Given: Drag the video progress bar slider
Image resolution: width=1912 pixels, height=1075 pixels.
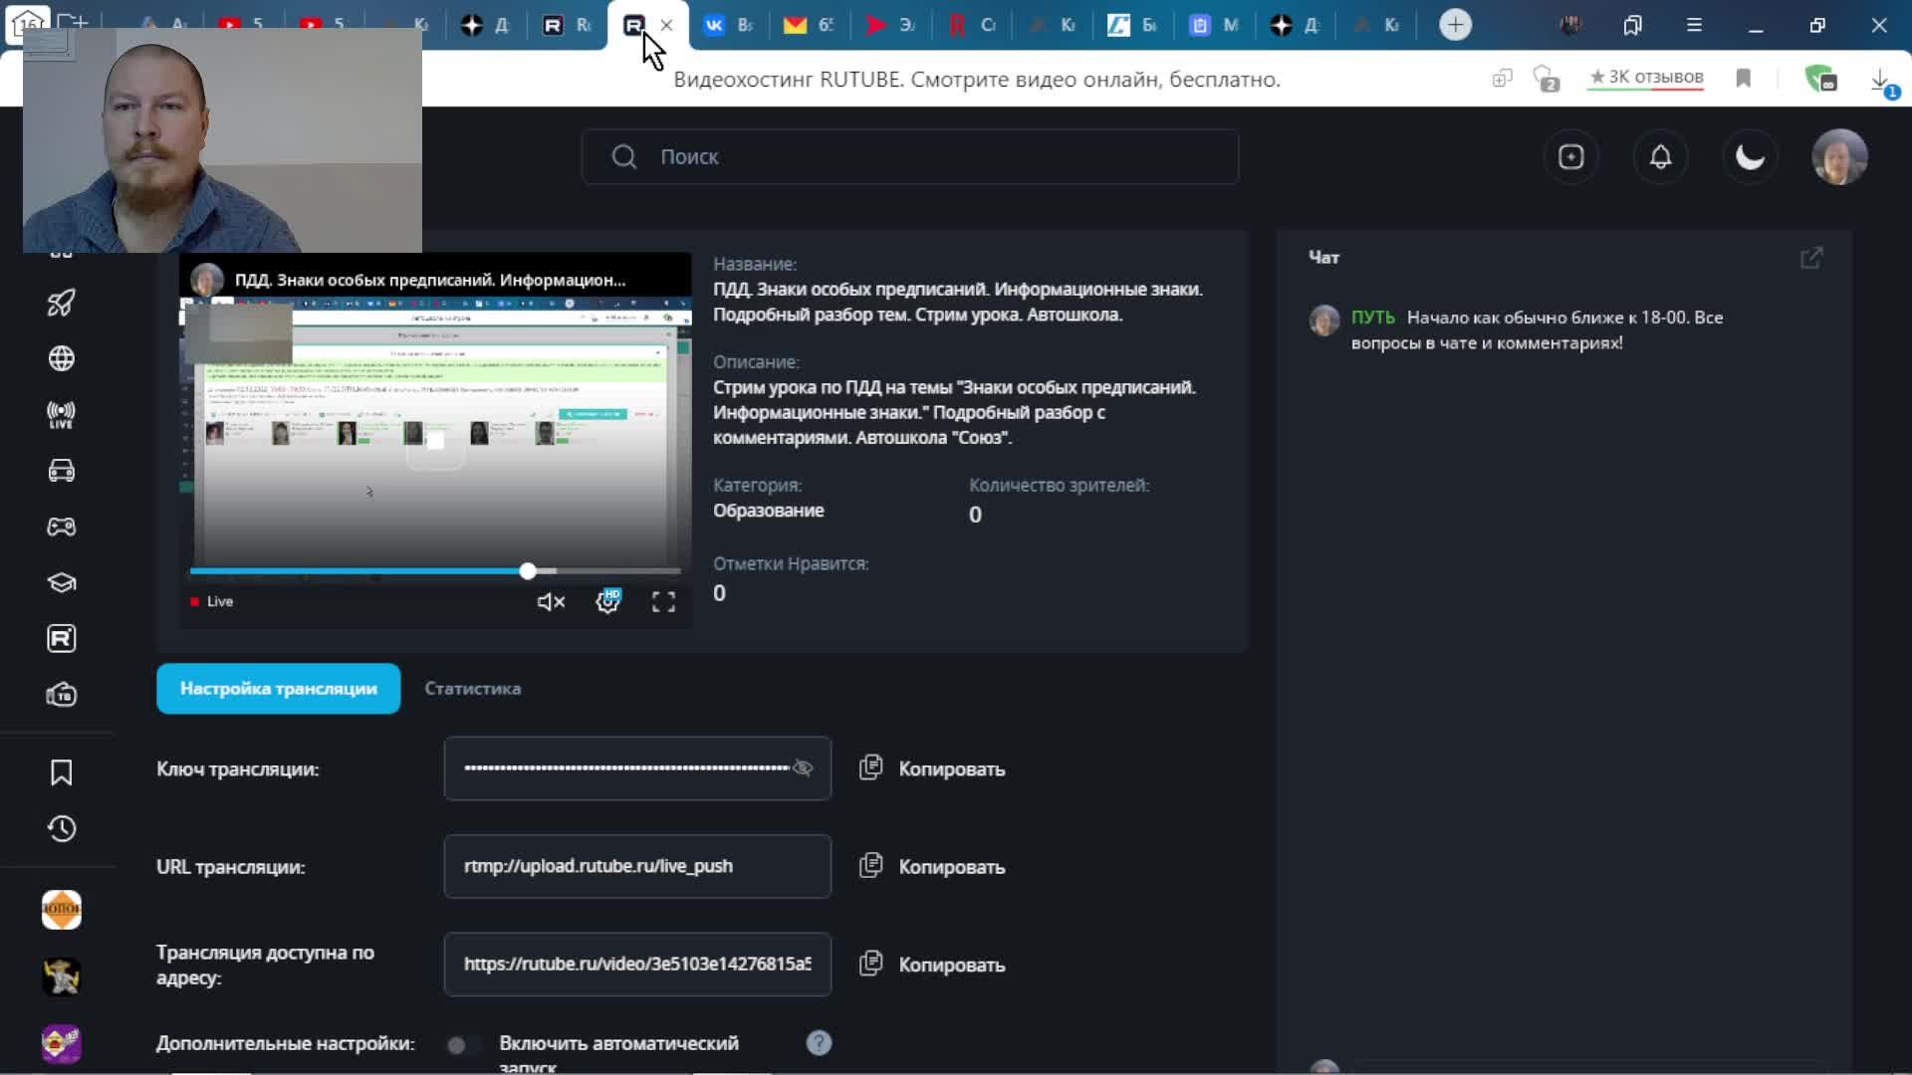Looking at the screenshot, I should point(527,569).
